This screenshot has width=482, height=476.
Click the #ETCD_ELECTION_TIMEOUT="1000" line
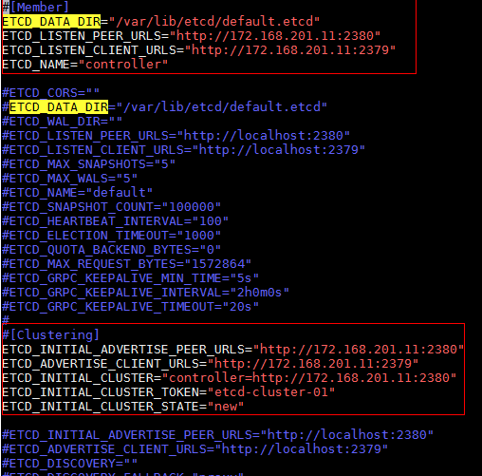pos(111,236)
